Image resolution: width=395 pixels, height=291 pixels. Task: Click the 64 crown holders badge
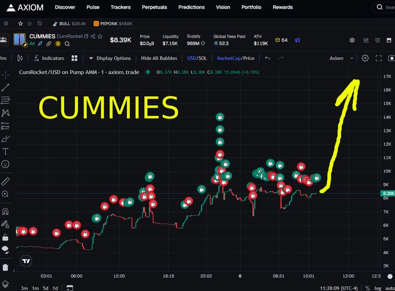(x=281, y=40)
